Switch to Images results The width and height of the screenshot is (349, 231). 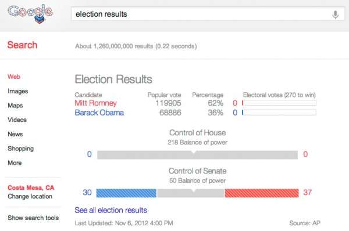pyautogui.click(x=18, y=91)
